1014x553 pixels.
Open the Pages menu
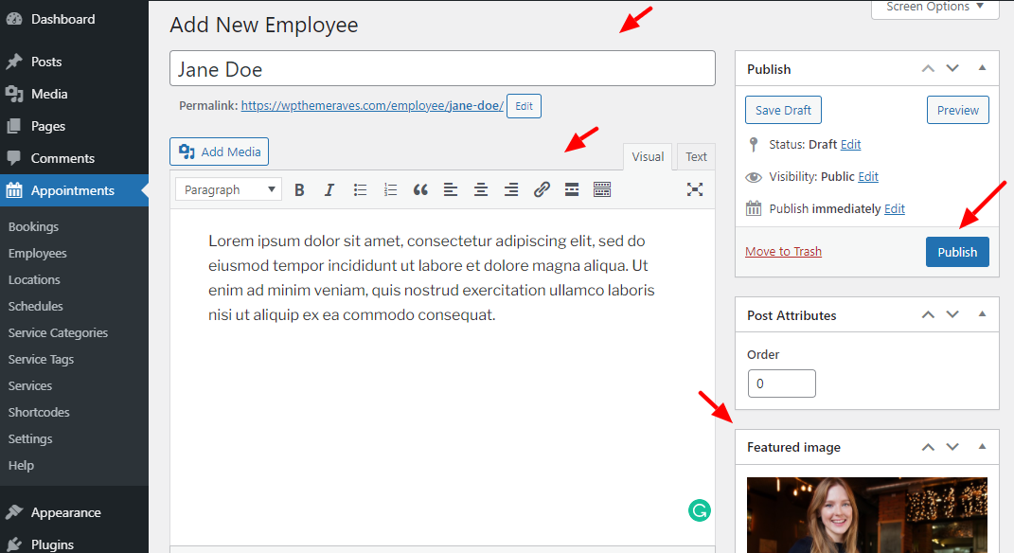[x=48, y=126]
